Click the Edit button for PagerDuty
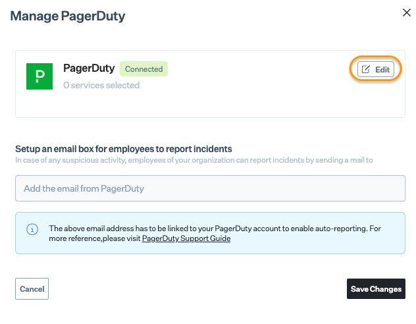Viewport: 416px width, 324px height. 375,69
